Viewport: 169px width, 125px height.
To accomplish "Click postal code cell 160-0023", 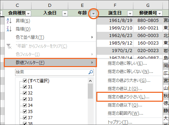I will [148, 43].
